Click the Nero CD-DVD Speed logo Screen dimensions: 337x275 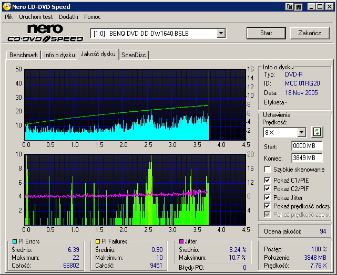pos(45,33)
